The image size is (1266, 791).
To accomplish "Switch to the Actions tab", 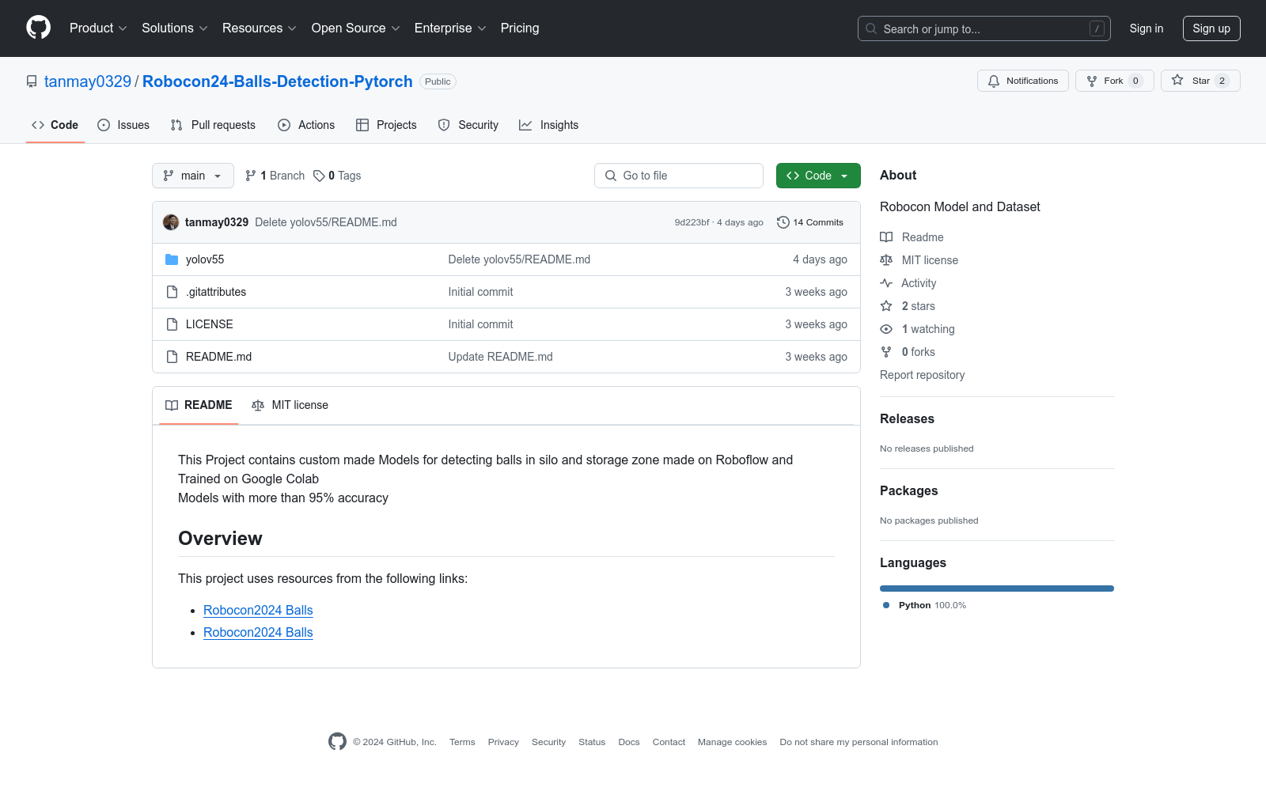I will [306, 125].
